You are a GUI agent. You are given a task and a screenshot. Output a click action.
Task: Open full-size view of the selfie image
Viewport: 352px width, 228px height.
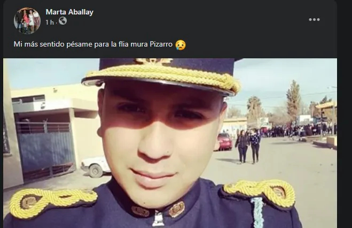tap(170, 143)
